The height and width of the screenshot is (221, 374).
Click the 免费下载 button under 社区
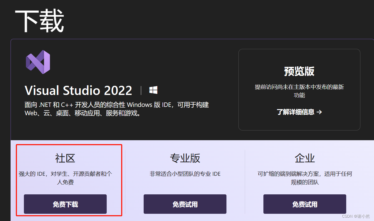[x=65, y=204]
